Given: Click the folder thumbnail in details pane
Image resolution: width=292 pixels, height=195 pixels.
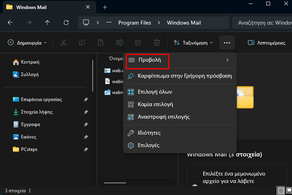Looking at the screenshot, I should click(245, 97).
